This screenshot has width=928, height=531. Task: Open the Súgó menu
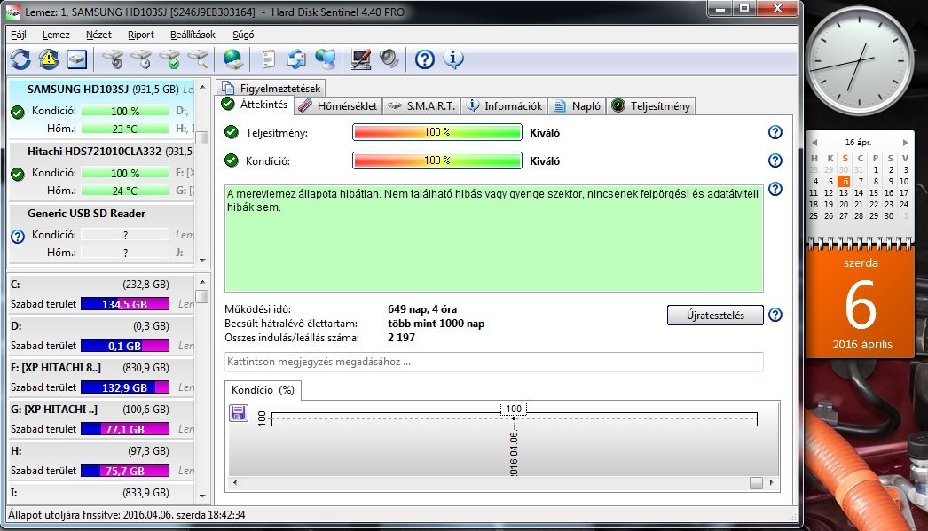[x=243, y=35]
